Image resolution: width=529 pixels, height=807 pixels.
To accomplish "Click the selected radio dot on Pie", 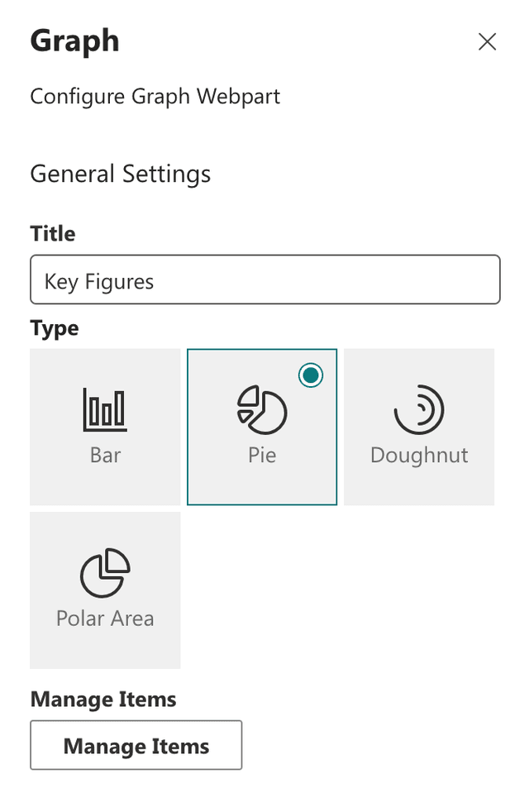I will point(311,375).
